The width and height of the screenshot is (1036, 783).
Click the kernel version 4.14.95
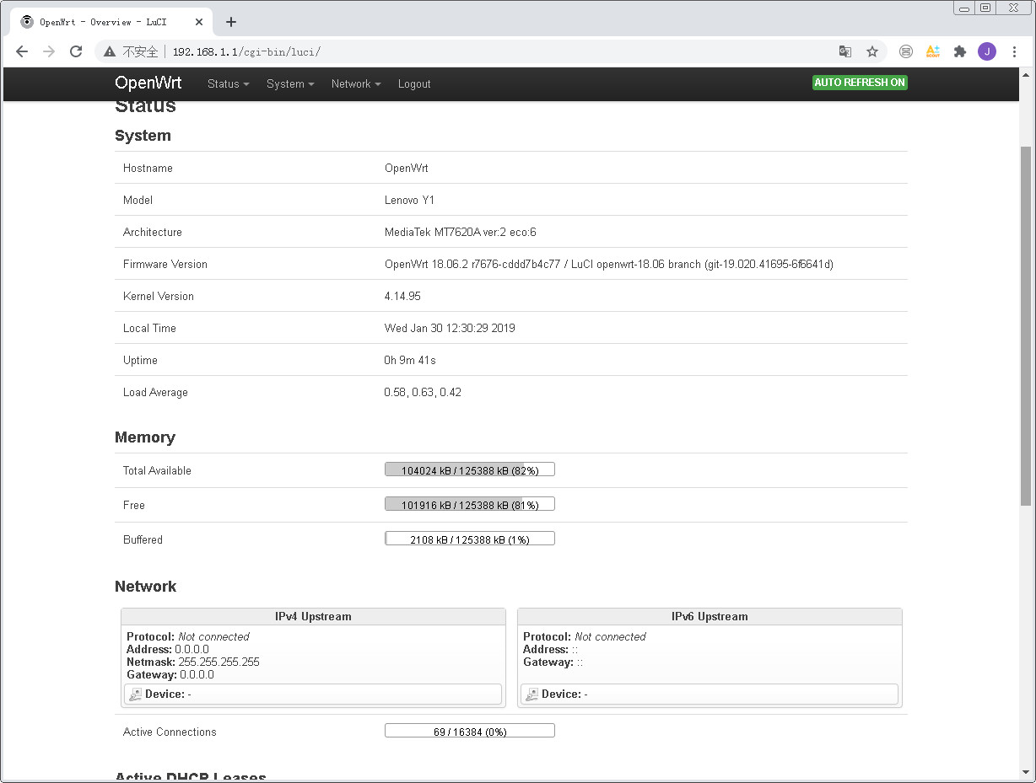point(402,296)
